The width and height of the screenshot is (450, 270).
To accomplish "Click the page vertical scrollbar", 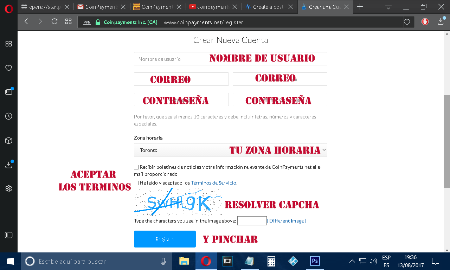I will coord(447,141).
